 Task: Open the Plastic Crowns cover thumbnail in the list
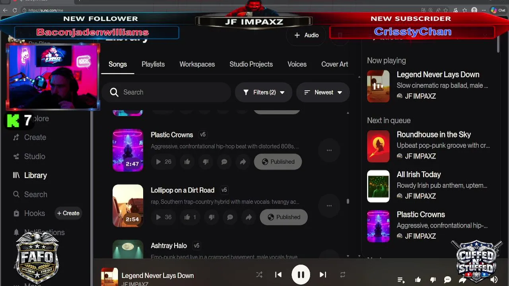(128, 150)
